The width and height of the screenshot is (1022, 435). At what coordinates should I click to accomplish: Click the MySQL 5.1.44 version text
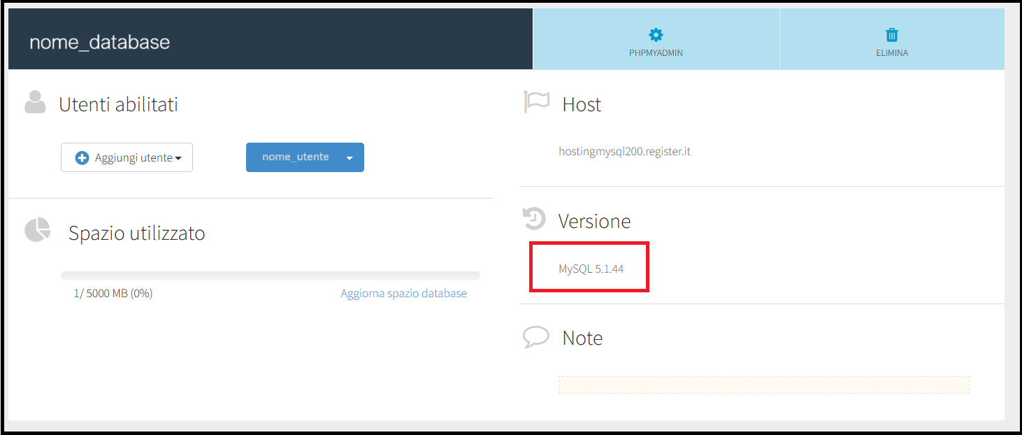(x=591, y=269)
